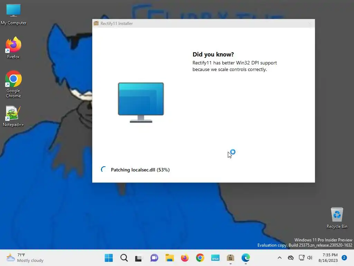The height and width of the screenshot is (266, 354).
Task: Open Notepad++ desktop shortcut
Action: click(x=13, y=116)
